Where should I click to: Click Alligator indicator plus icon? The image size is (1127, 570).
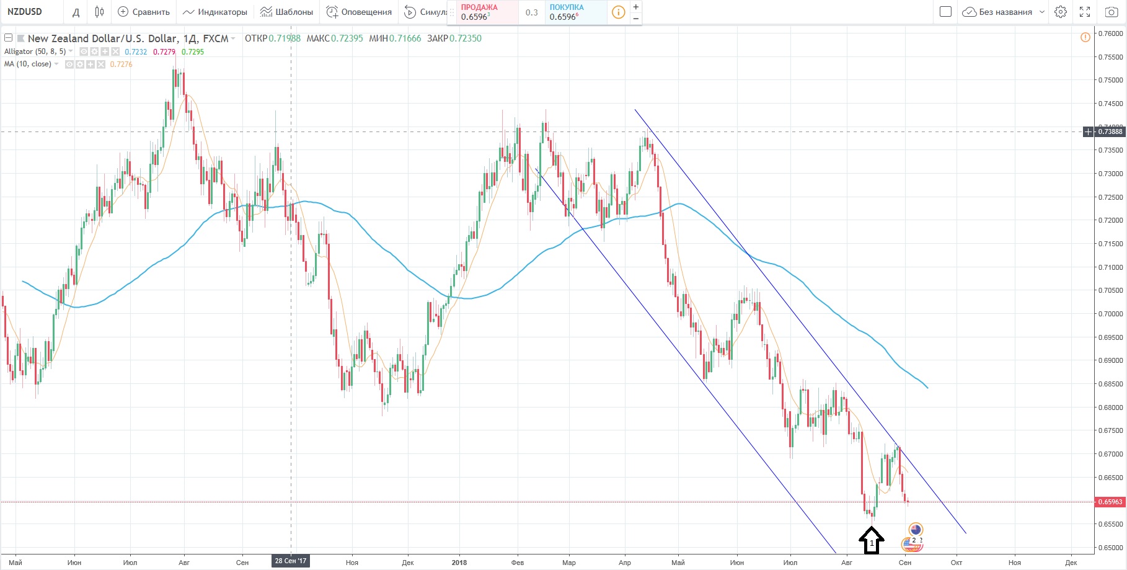pyautogui.click(x=105, y=51)
